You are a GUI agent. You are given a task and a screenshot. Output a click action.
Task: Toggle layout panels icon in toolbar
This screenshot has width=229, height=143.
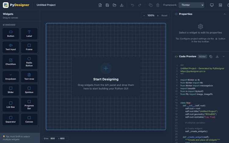pos(220,5)
